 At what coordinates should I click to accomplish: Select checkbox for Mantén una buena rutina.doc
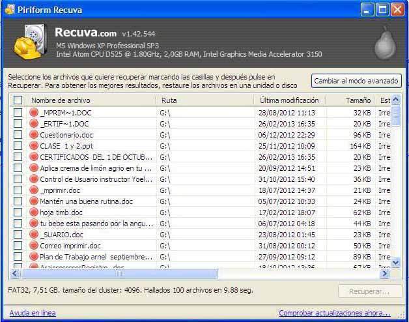pos(18,201)
